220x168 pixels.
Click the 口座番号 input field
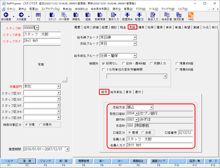click(x=185, y=133)
